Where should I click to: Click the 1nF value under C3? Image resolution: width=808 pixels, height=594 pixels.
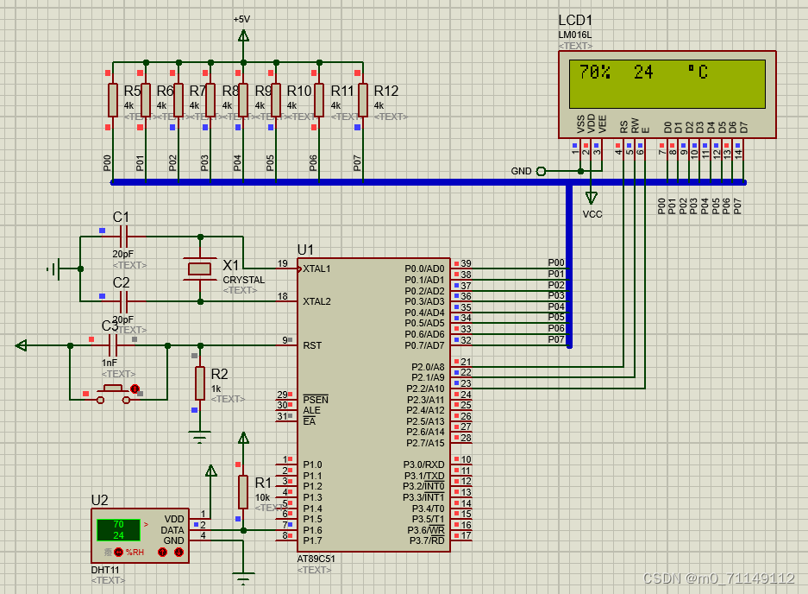click(110, 363)
